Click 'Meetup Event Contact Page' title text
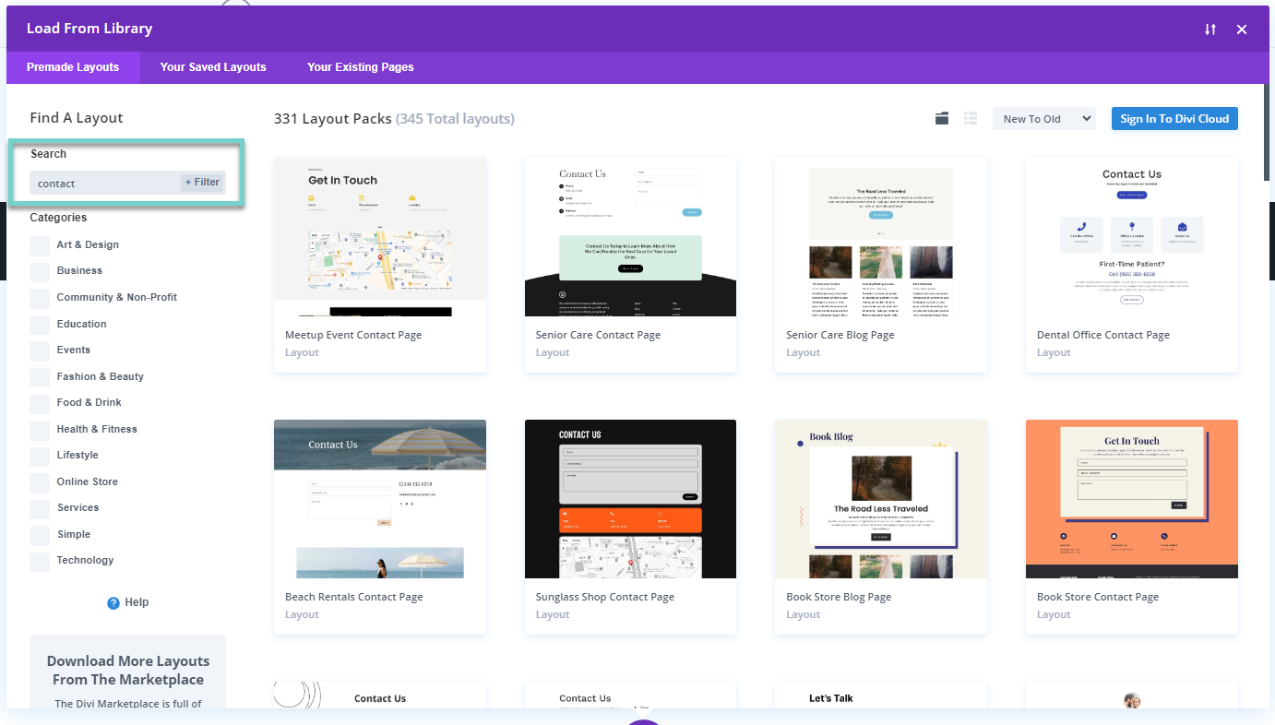 click(353, 335)
